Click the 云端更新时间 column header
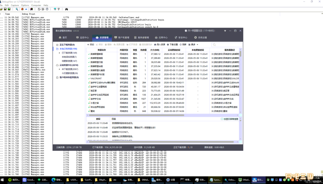Screen dimensions: 323x184 174,50
